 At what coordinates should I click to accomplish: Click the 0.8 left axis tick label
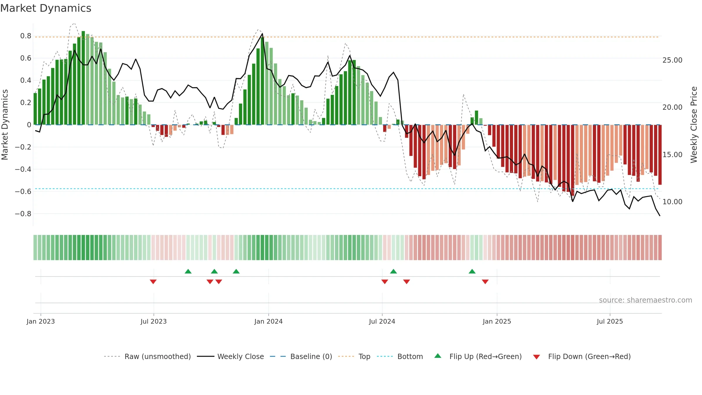click(x=26, y=36)
